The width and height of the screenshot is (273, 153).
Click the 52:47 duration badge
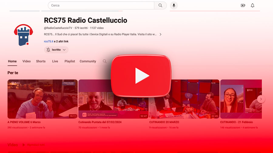point(144,116)
